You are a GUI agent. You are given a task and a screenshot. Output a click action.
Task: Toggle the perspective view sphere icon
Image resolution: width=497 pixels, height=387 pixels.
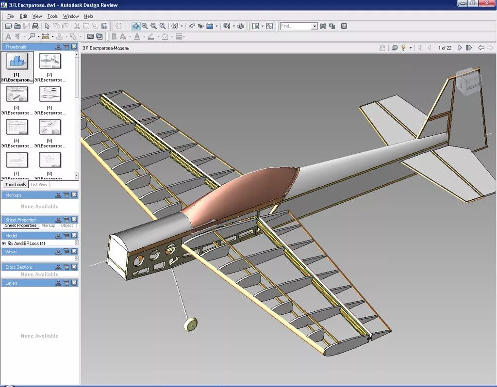pyautogui.click(x=395, y=48)
